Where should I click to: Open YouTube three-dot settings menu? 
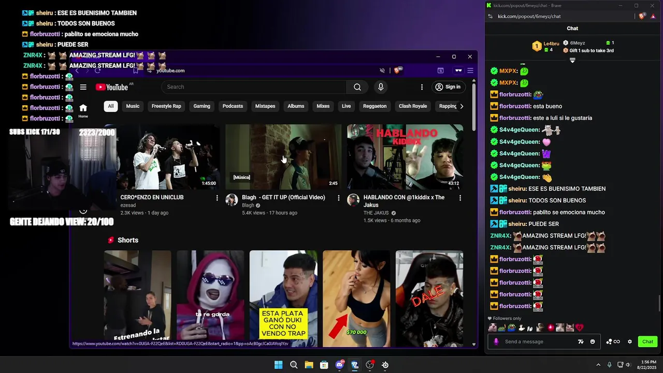422,87
